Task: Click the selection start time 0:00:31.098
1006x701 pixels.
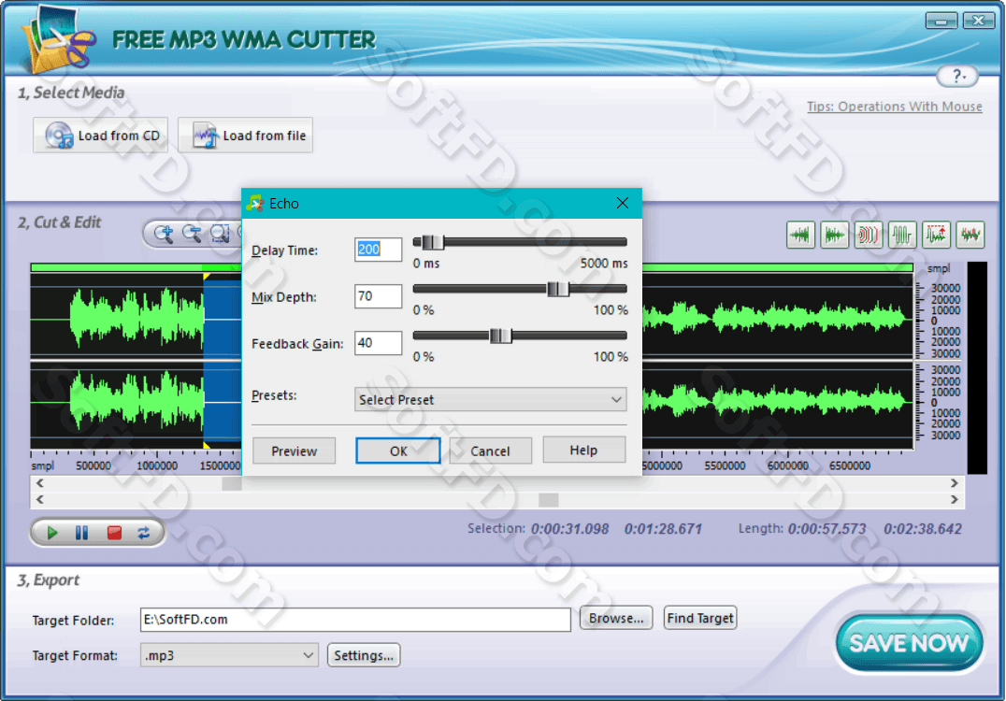Action: click(x=569, y=529)
